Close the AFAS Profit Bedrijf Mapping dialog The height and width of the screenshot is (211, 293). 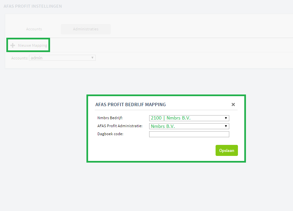(x=233, y=104)
